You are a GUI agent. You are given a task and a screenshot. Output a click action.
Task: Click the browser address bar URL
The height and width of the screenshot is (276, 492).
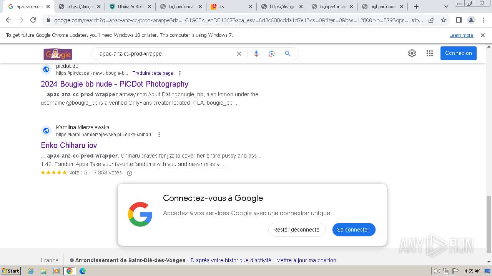(238, 20)
